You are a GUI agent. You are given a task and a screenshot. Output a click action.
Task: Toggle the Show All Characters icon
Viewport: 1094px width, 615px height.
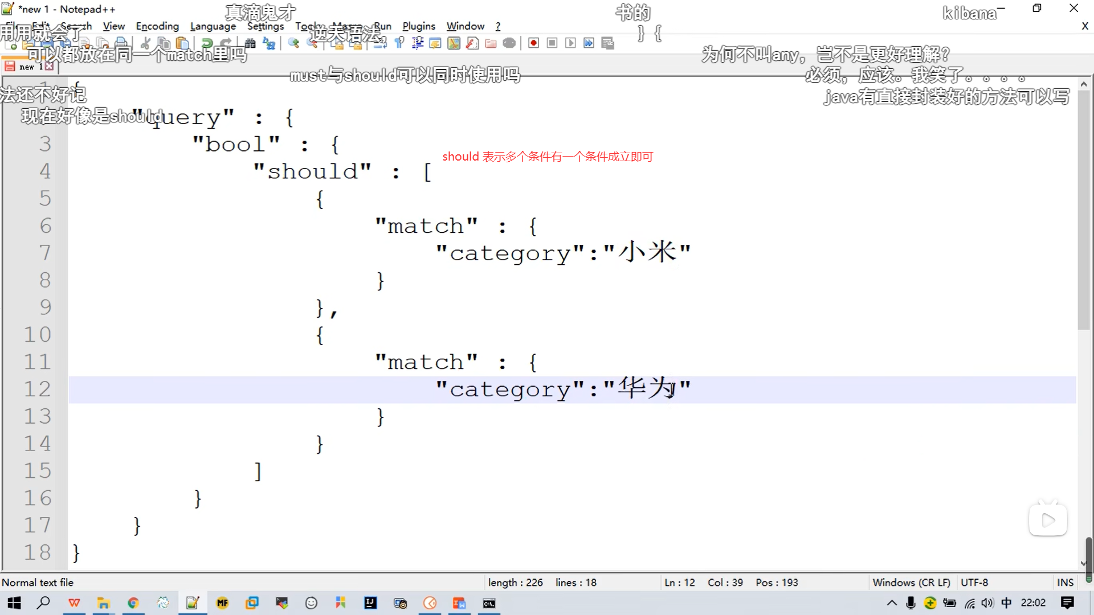click(399, 43)
